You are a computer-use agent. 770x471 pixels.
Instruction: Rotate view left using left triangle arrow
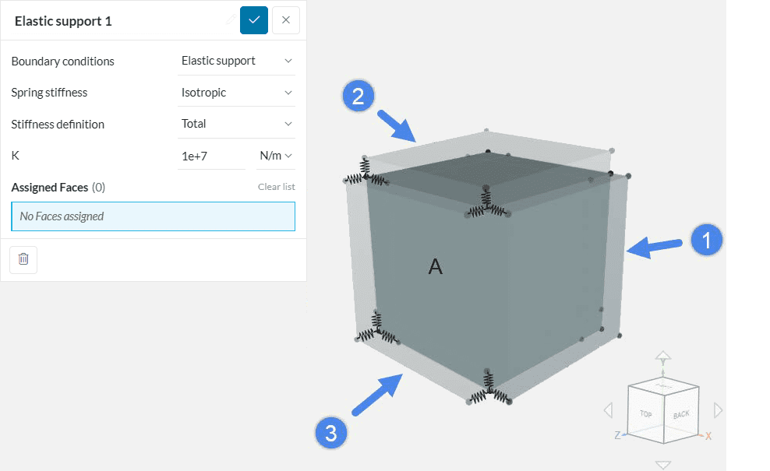[x=608, y=410]
